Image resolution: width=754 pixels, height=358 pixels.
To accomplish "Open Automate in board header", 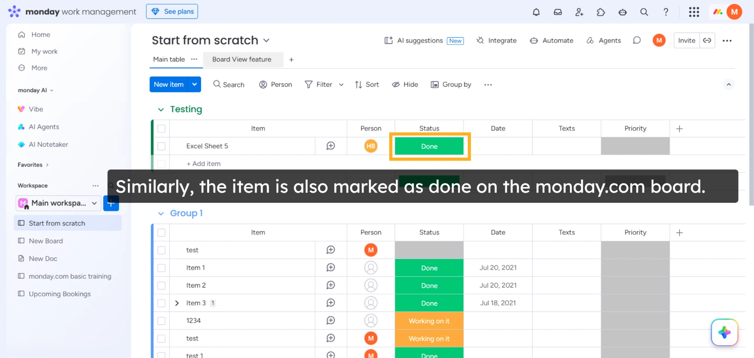I will [x=551, y=41].
